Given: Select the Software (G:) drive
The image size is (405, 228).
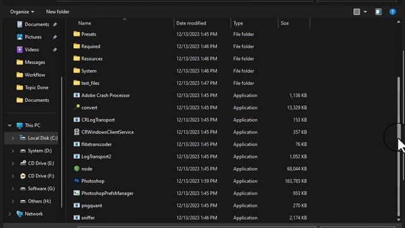Looking at the screenshot, I should pyautogui.click(x=41, y=189).
